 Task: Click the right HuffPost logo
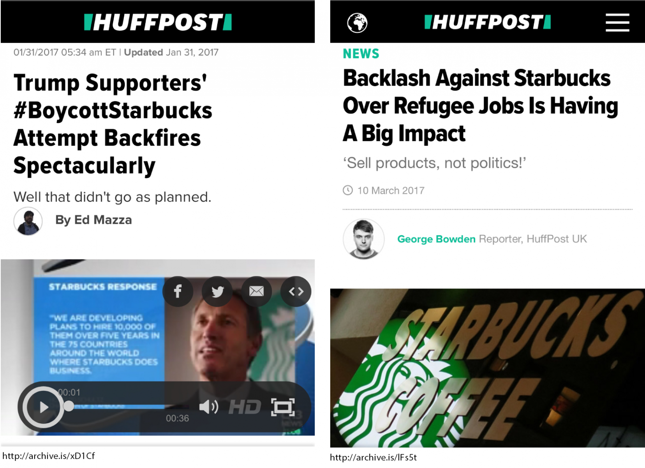point(488,22)
